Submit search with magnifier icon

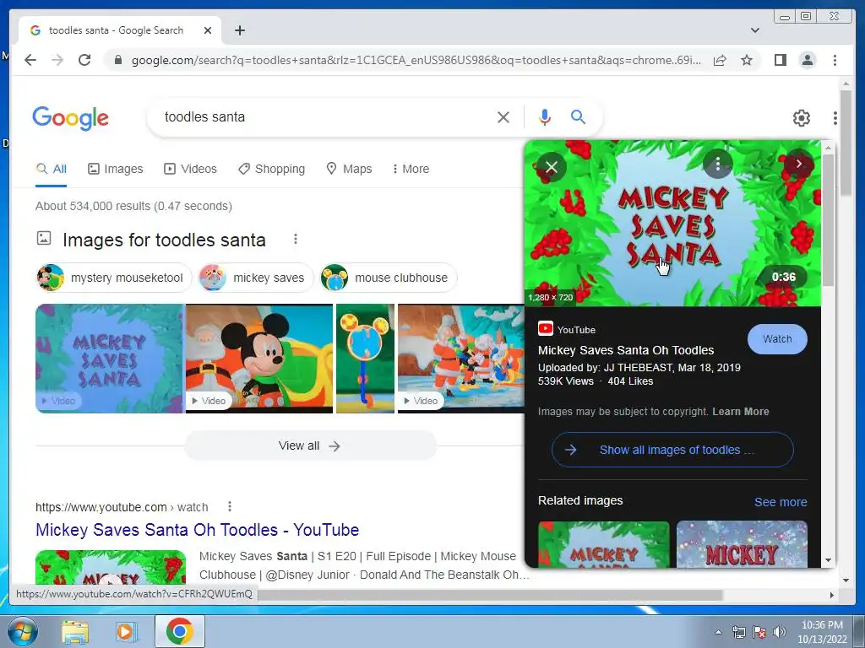[578, 116]
